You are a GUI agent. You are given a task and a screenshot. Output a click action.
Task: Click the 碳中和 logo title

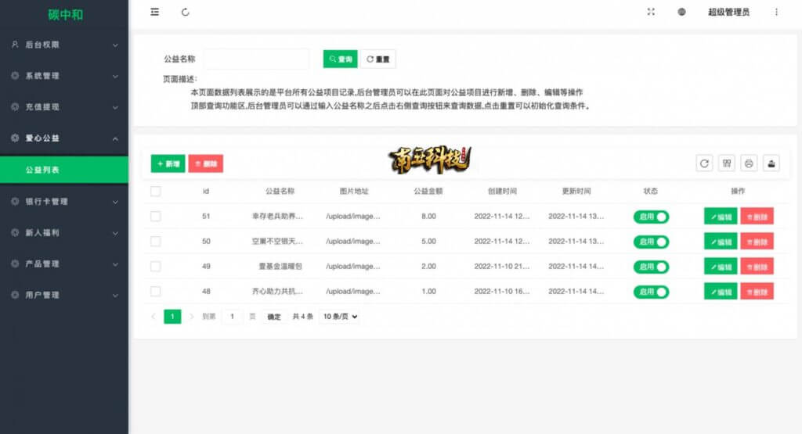pyautogui.click(x=65, y=14)
